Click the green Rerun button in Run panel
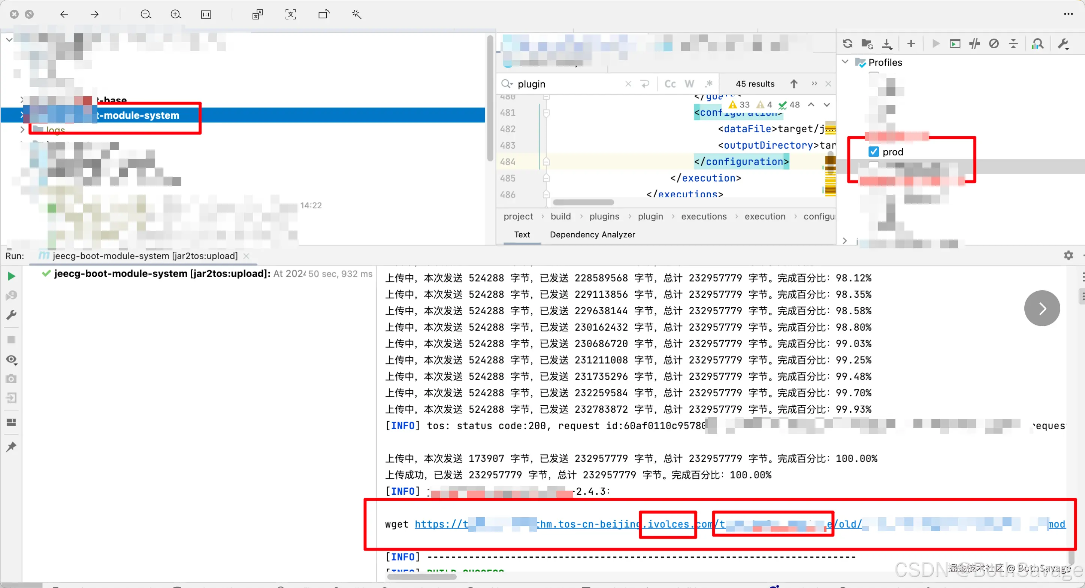The image size is (1085, 588). point(11,276)
